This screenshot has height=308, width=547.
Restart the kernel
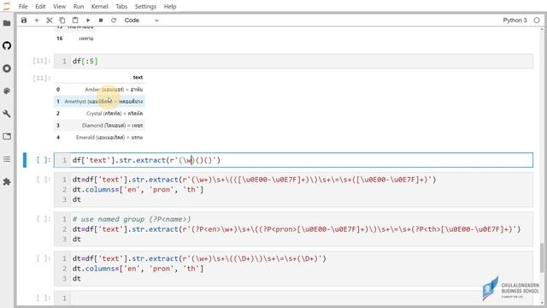point(114,21)
